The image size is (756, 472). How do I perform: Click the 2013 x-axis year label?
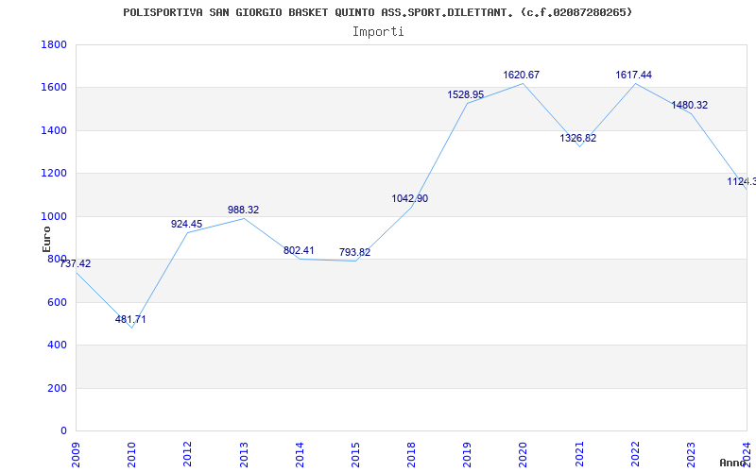tap(244, 454)
